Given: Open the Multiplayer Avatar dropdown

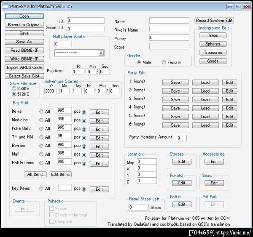Looking at the screenshot, I should [x=101, y=53].
